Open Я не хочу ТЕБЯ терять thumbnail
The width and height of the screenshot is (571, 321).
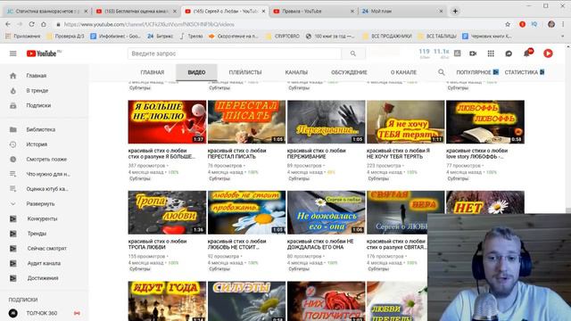[x=406, y=122]
